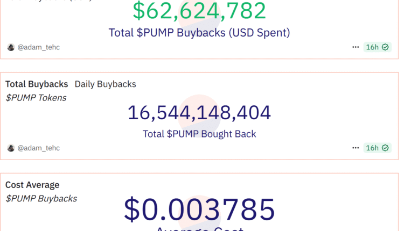Screen dimensions: 404x231
Task: Open three-dot menu in the PUMP Tokens panel
Action: 356,148
